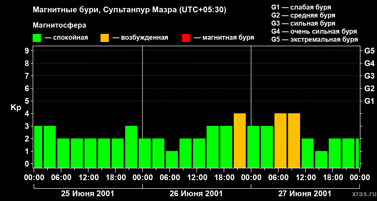
Task: Click the '18:00' time label under 26 June
Action: (x=224, y=178)
